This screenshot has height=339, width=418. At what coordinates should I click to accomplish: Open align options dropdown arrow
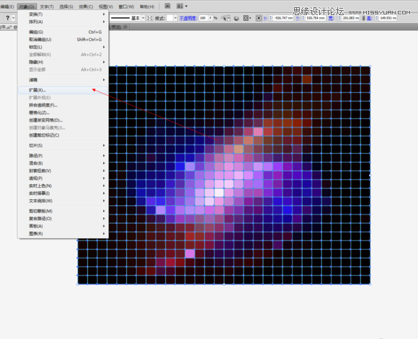click(x=250, y=18)
